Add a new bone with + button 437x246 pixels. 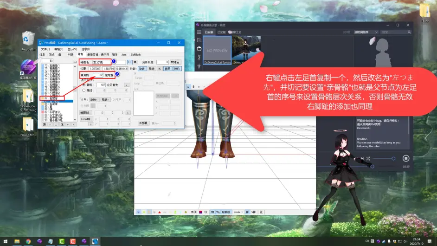(x=68, y=125)
